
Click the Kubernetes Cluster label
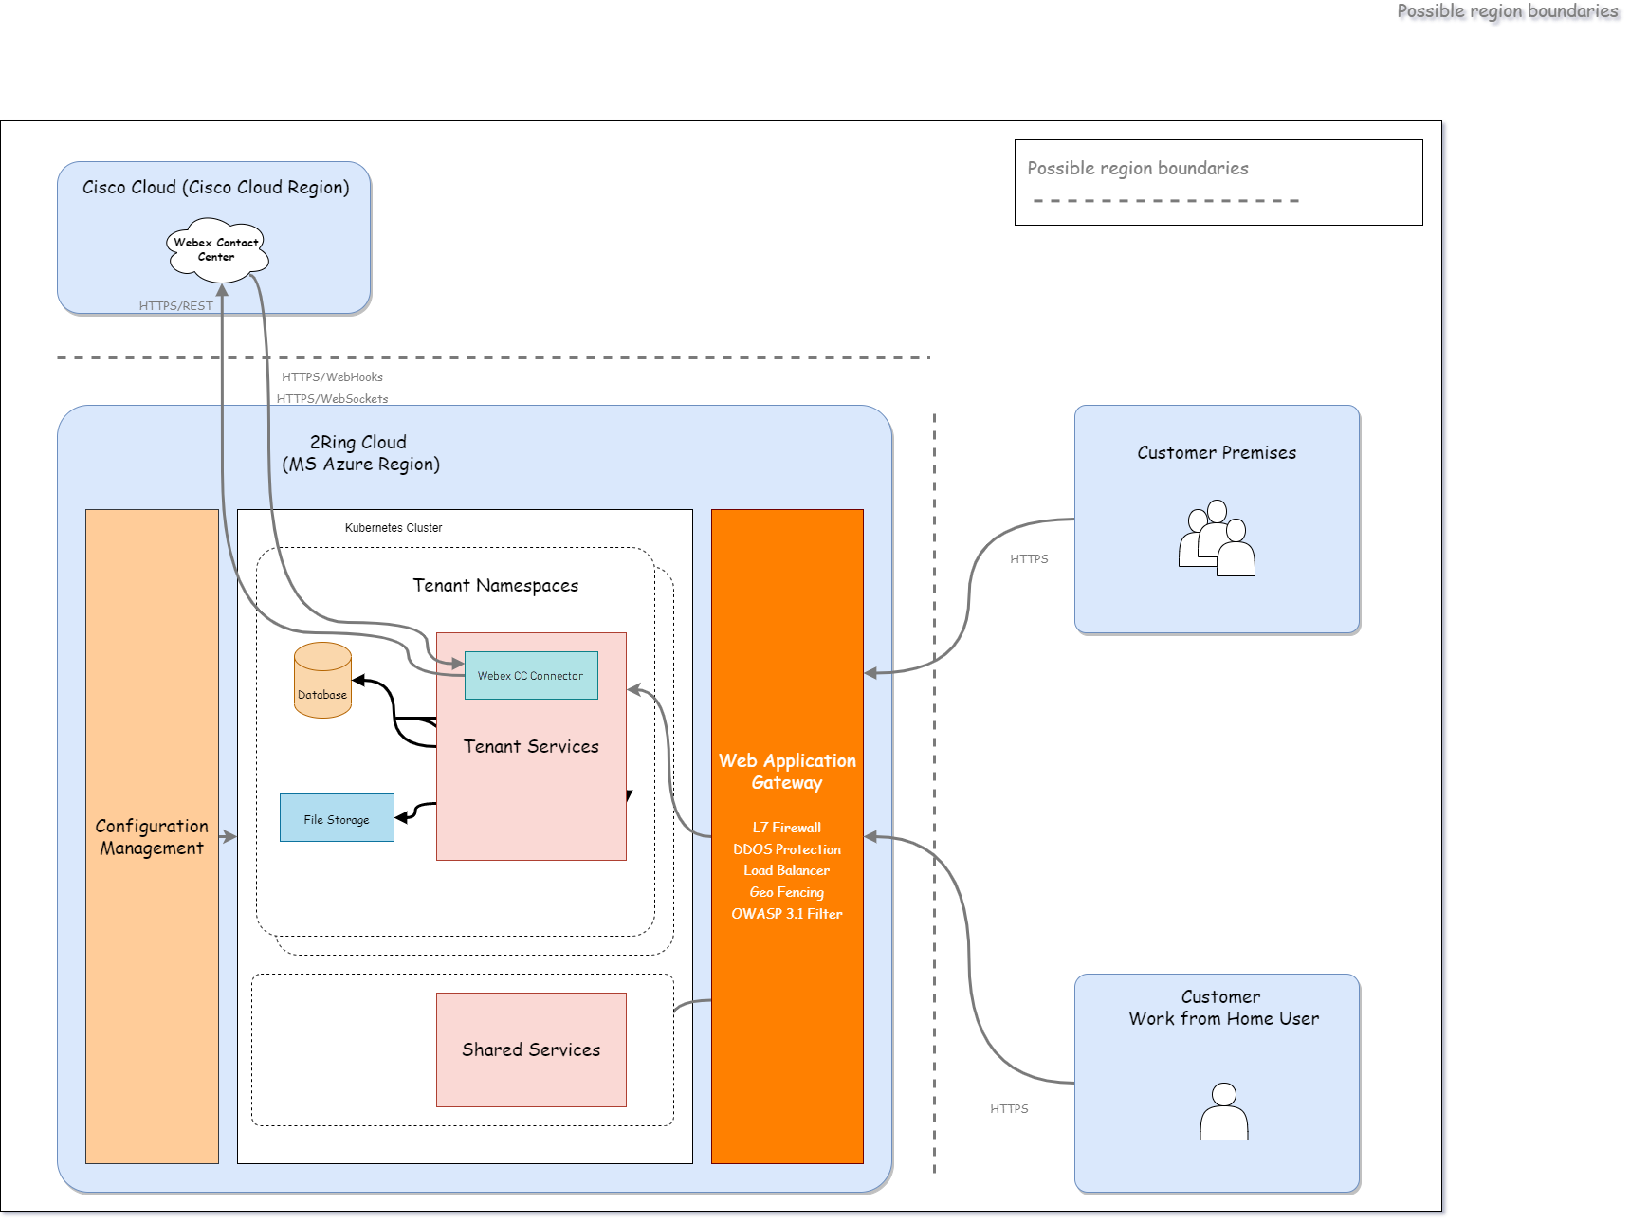tap(394, 528)
